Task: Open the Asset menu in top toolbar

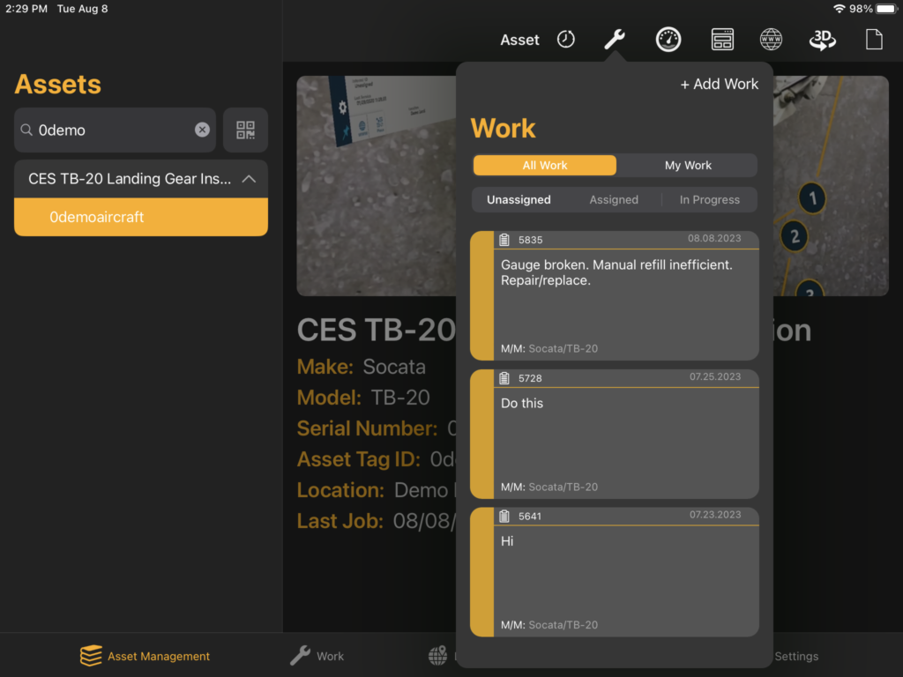Action: [519, 39]
